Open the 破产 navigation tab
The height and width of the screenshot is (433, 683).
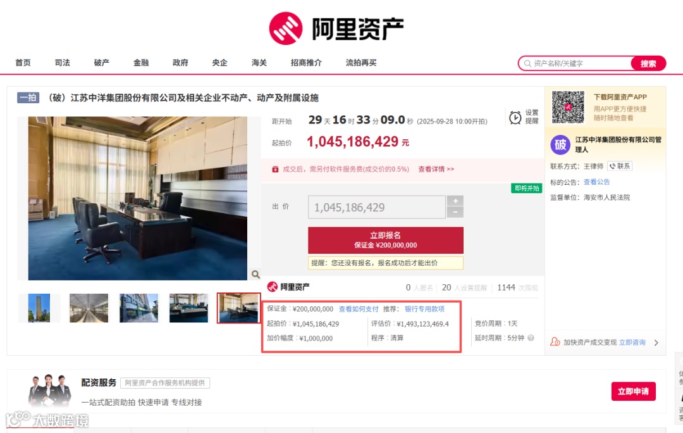pos(101,63)
